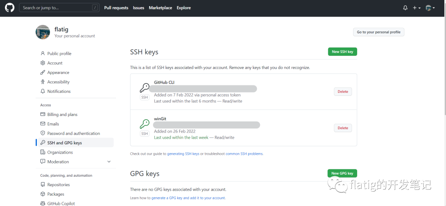Screen dimensions: 446x206
Task: Click the Billing and plans card icon
Action: (43, 115)
